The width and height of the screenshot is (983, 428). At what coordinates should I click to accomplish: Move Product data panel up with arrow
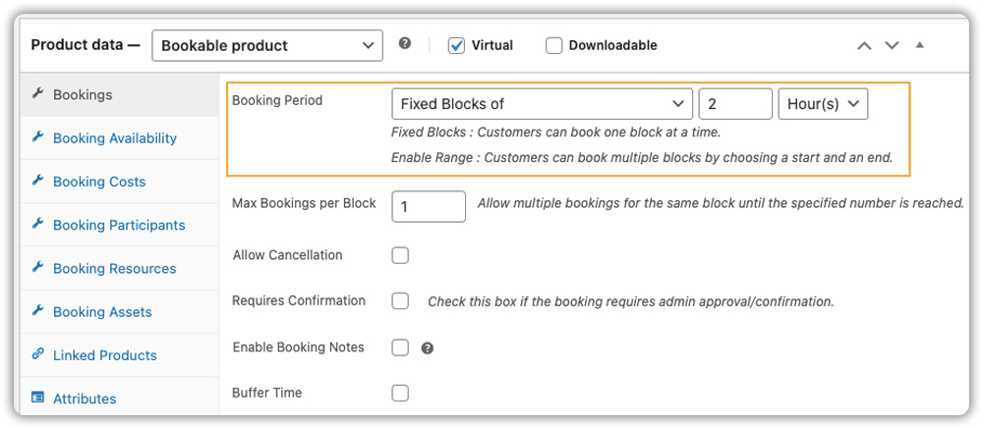tap(864, 46)
